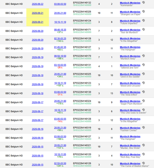Open the 09:40-10:35 time slot link
This screenshot has width=154, height=168.
click(60, 30)
